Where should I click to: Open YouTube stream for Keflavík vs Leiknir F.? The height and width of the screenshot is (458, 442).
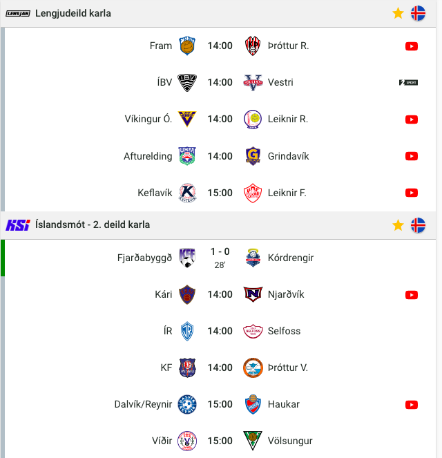click(x=412, y=193)
